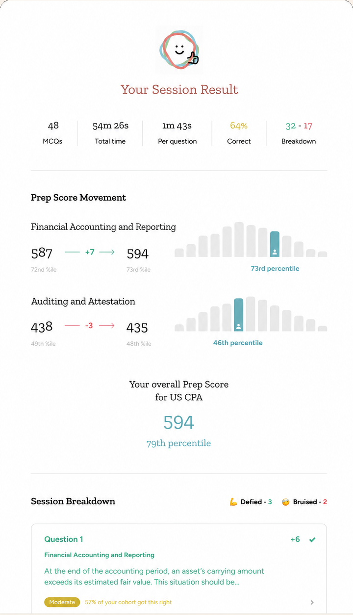Click the Auditing and Attestation heading
Viewport: 353px width, 615px height.
(x=83, y=302)
